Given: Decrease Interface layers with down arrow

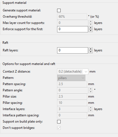Looking at the screenshot, I should coord(91,111).
